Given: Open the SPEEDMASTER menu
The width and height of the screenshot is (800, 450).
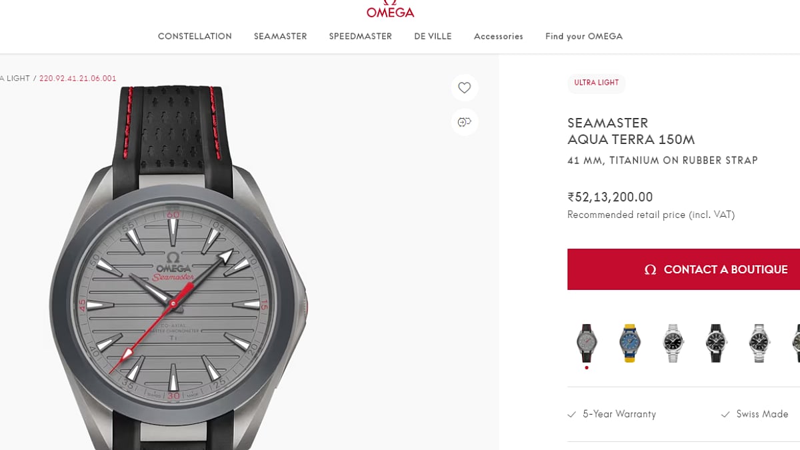Looking at the screenshot, I should [x=361, y=36].
